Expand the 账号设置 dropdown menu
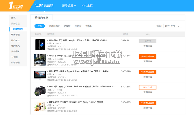 click(x=69, y=6)
